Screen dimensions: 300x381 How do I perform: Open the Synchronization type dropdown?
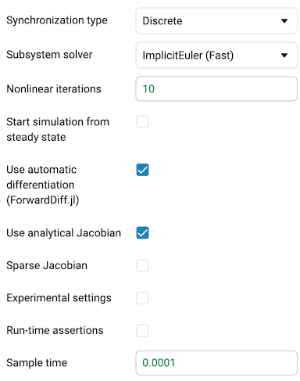(x=216, y=21)
